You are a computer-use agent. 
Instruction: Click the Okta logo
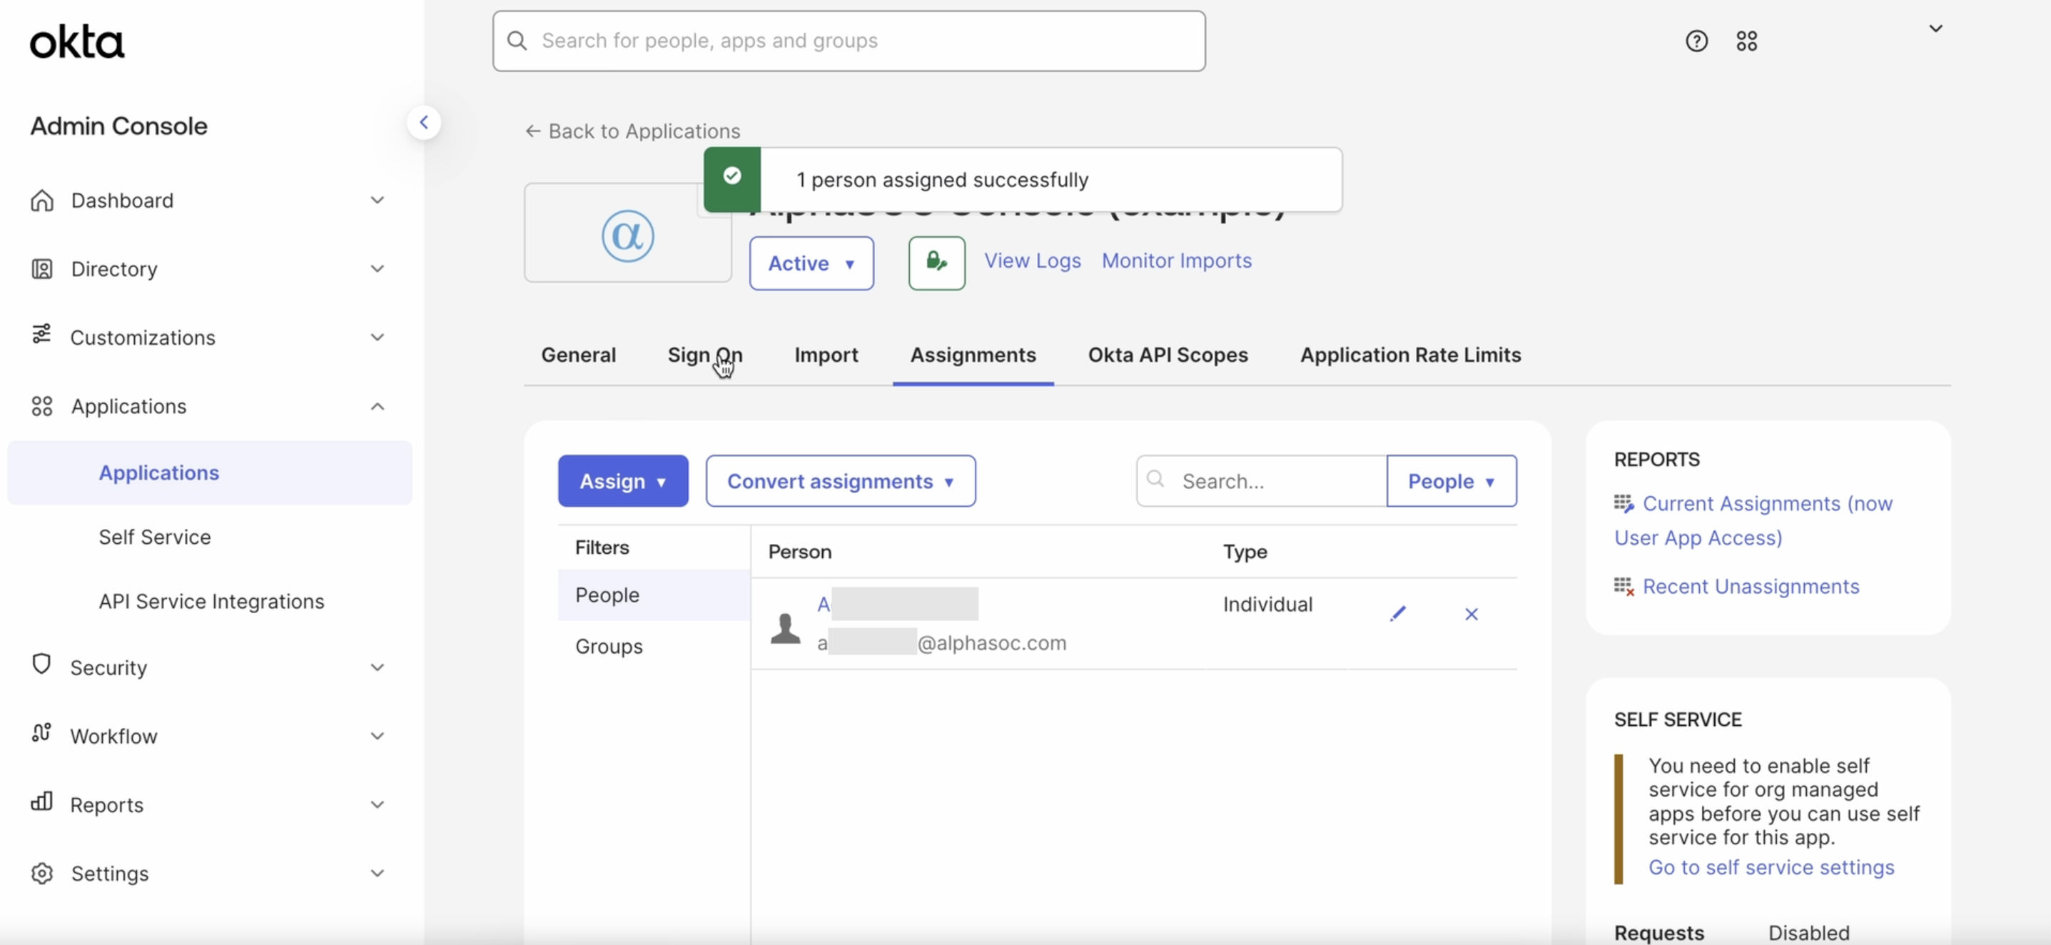(x=76, y=41)
